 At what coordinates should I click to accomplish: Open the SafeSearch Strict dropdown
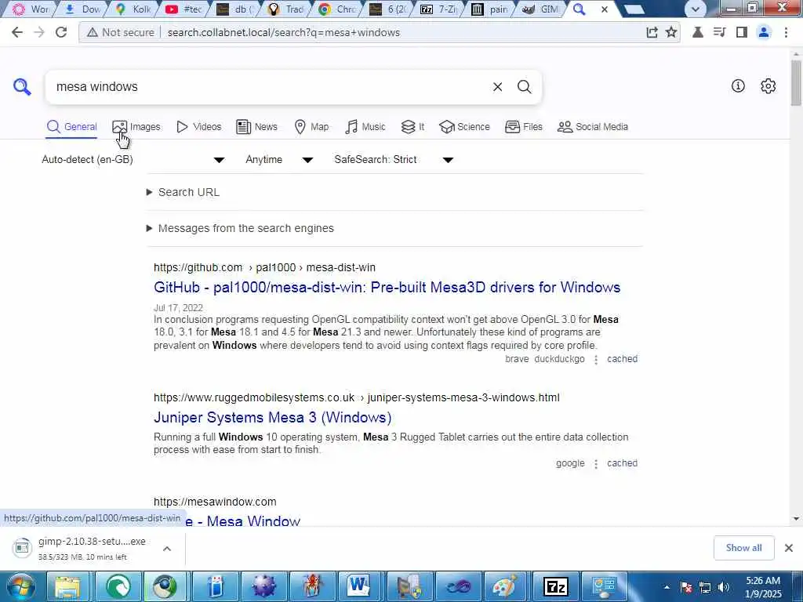tap(394, 160)
